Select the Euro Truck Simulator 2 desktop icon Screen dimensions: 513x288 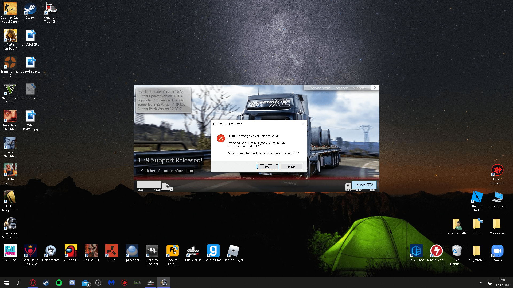click(10, 224)
